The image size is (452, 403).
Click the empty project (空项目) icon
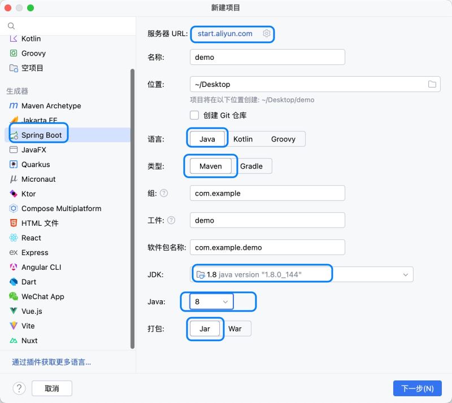click(x=14, y=68)
